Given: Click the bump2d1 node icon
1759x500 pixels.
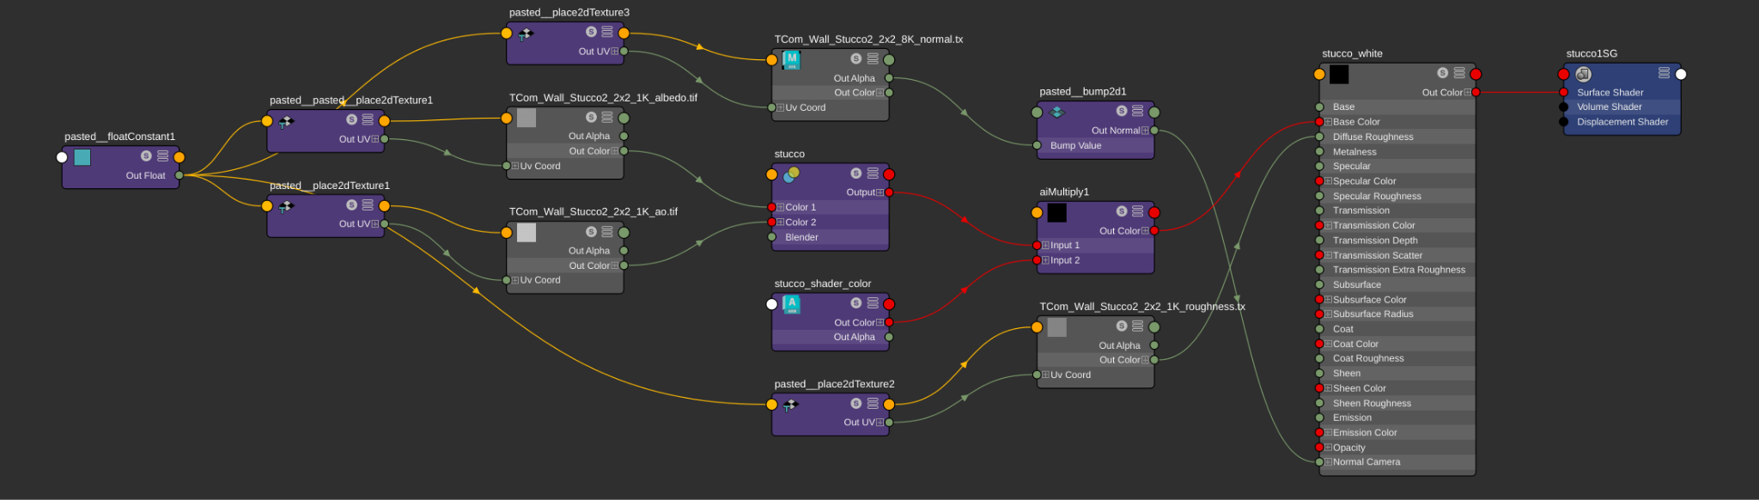Looking at the screenshot, I should click(x=1056, y=112).
